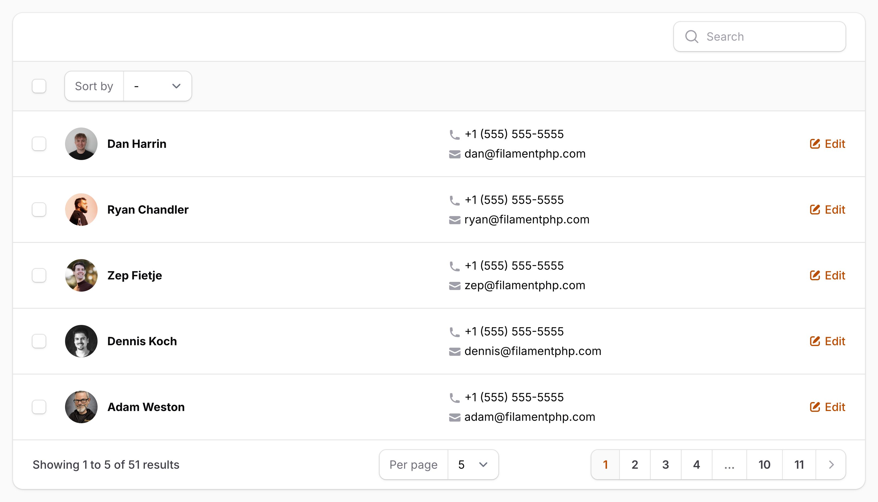Edit the Dennis Koch record
This screenshot has width=878, height=502.
[827, 341]
